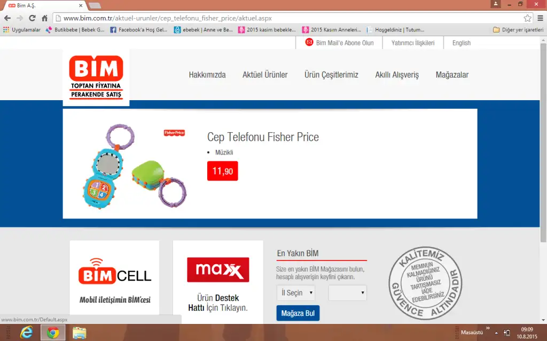Open Mağazalar menu item
547x341 pixels.
(x=452, y=75)
